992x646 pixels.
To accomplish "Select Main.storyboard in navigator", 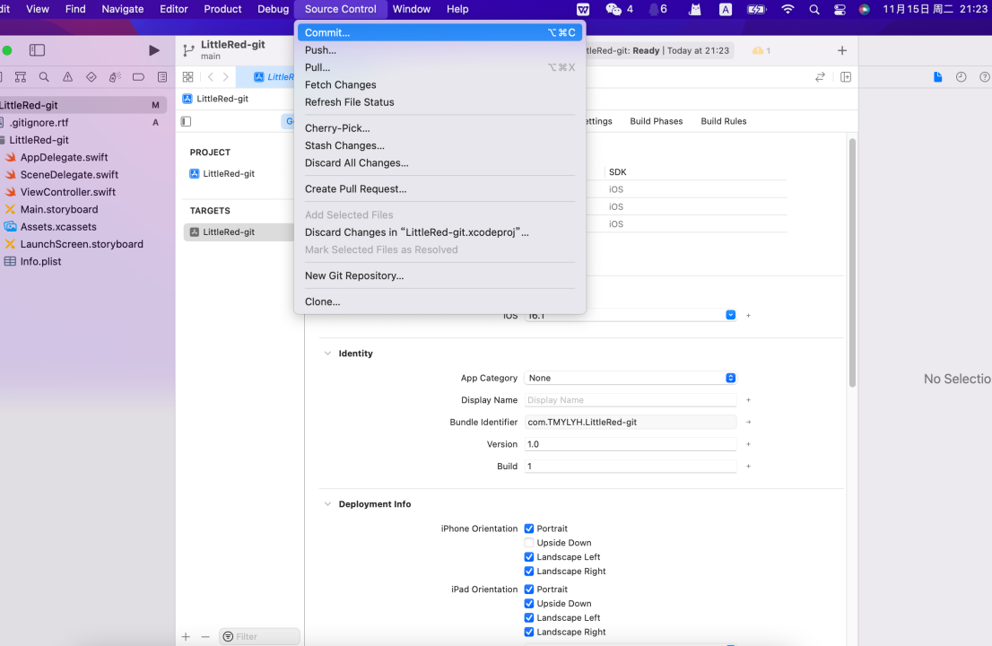I will click(59, 209).
